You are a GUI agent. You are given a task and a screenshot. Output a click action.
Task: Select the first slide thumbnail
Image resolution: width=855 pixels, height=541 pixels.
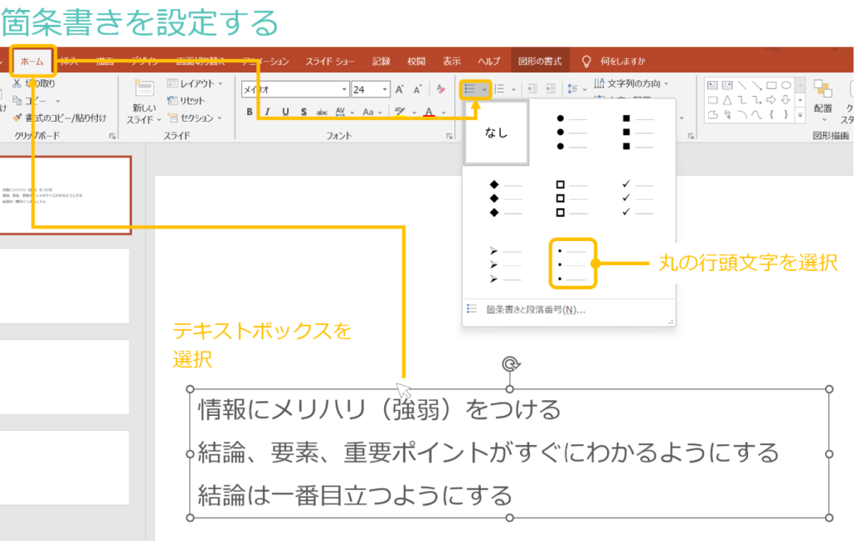65,195
